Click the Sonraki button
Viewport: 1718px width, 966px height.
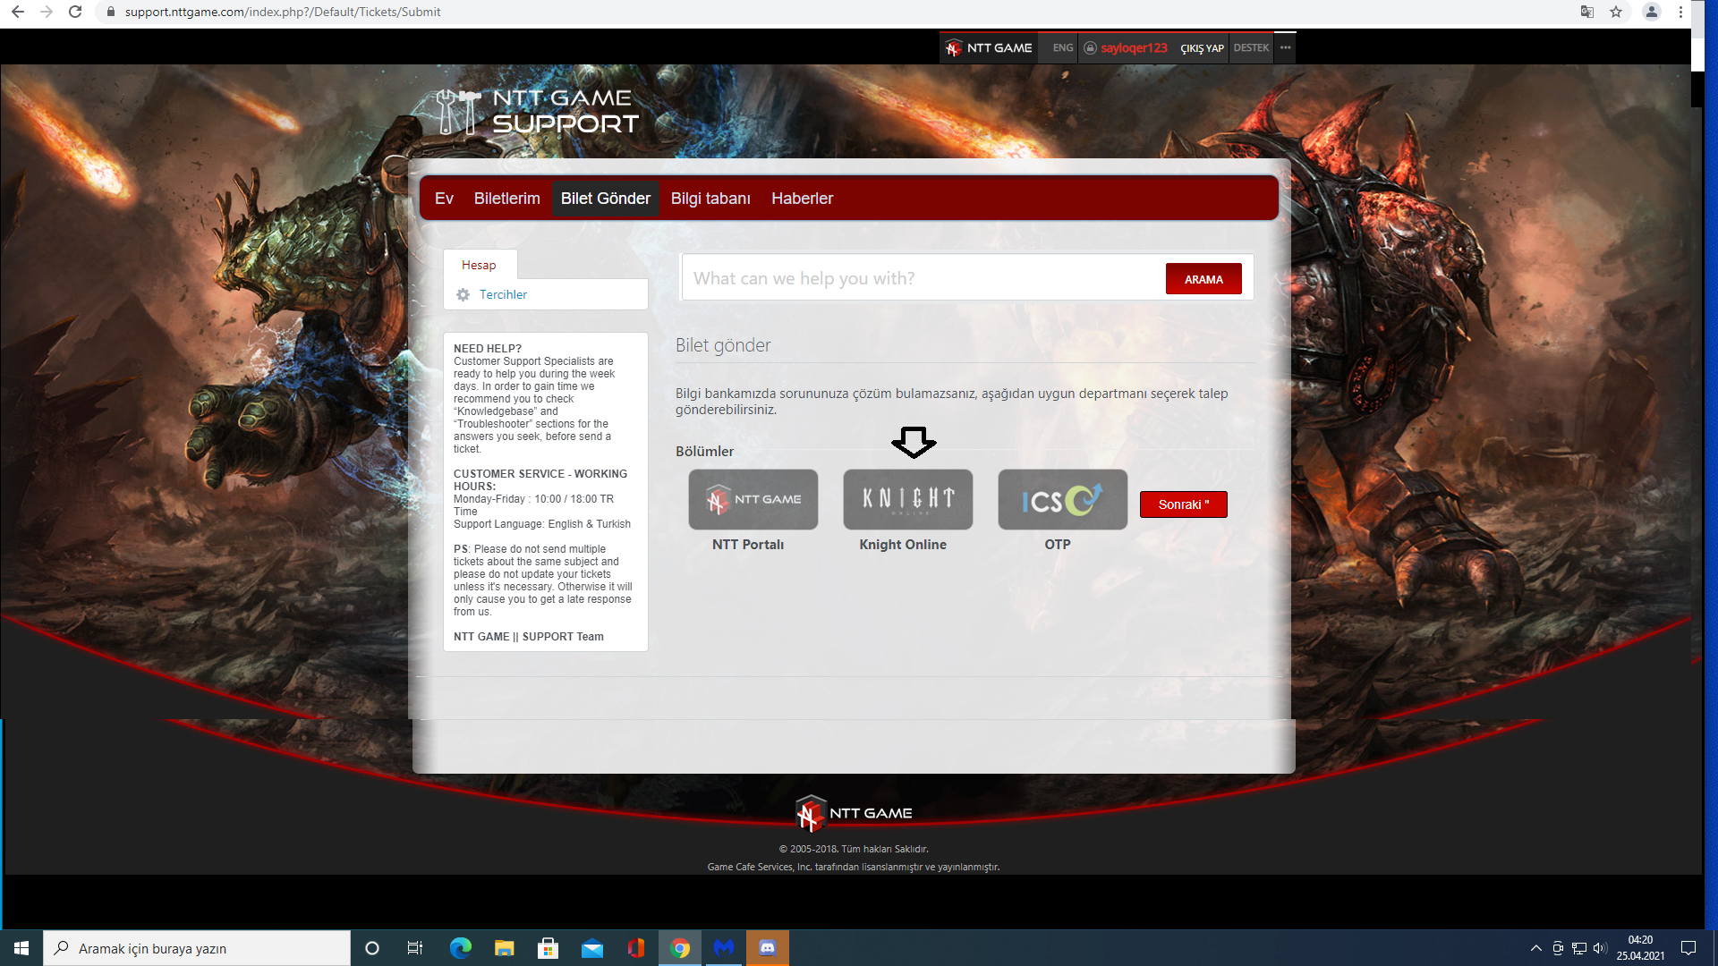pyautogui.click(x=1183, y=504)
